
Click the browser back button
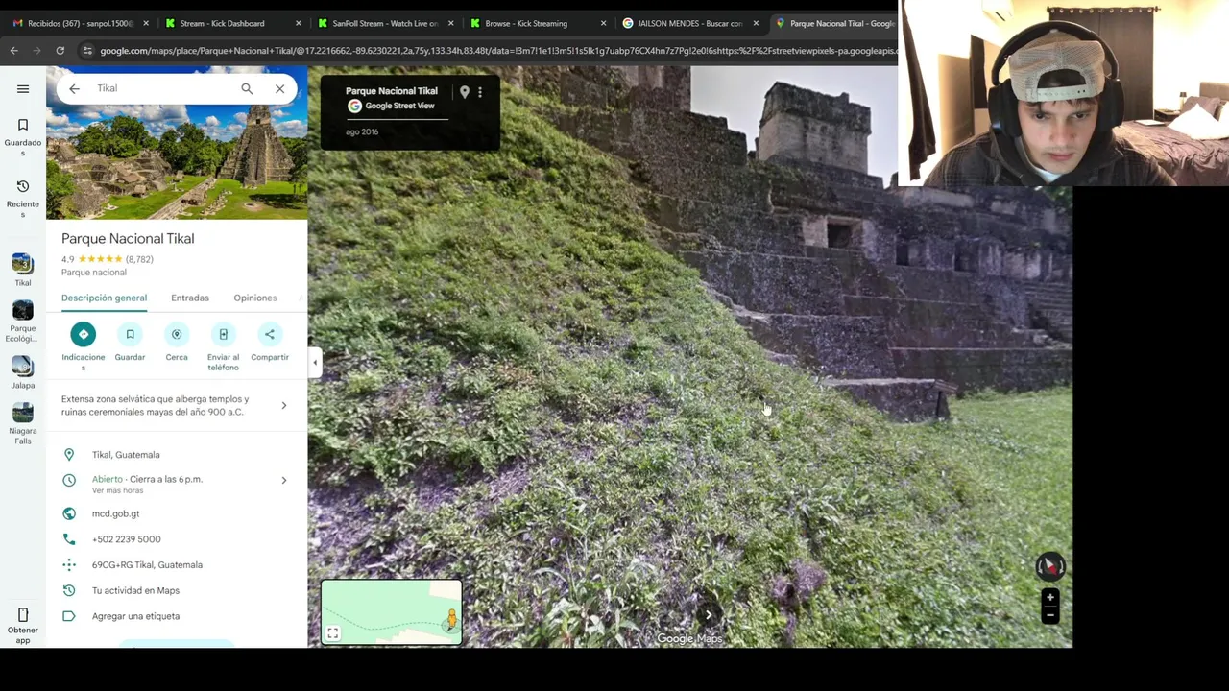tap(13, 50)
